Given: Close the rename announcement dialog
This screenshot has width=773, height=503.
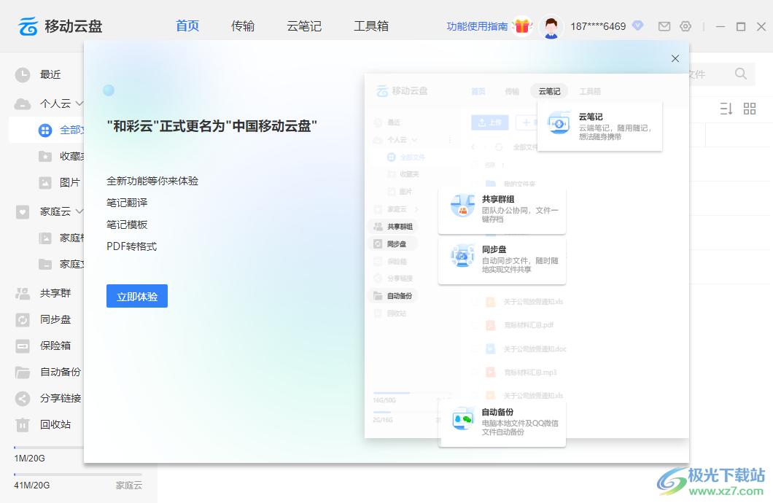Looking at the screenshot, I should point(675,58).
